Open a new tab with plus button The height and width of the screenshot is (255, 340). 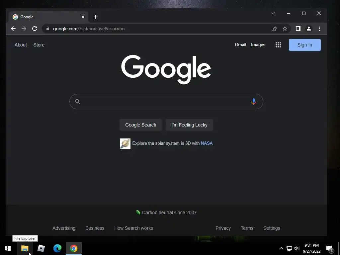pyautogui.click(x=96, y=17)
